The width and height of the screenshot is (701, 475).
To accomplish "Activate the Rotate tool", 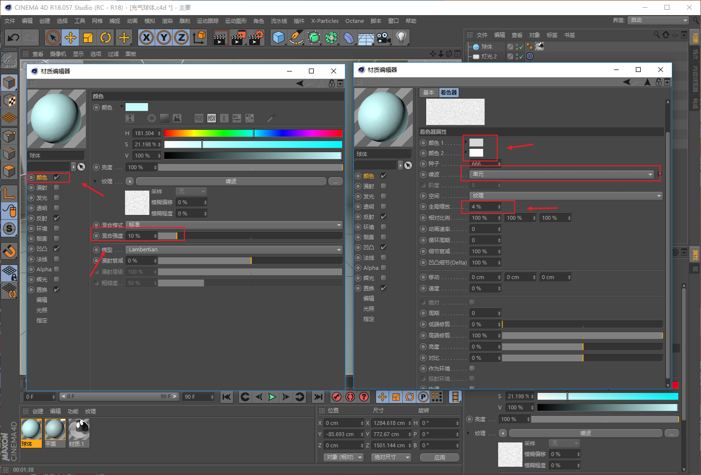I will 106,37.
